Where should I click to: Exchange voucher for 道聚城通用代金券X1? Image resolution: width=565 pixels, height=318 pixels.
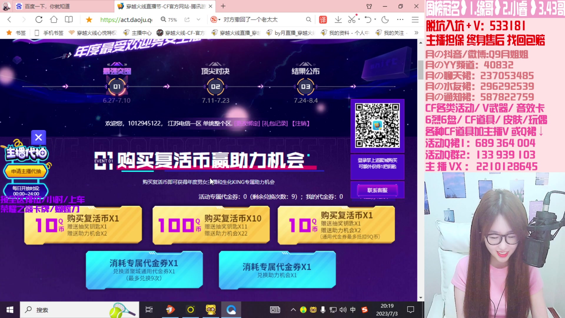(144, 270)
